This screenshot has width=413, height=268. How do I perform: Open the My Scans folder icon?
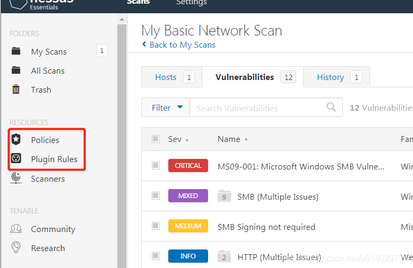(x=16, y=51)
